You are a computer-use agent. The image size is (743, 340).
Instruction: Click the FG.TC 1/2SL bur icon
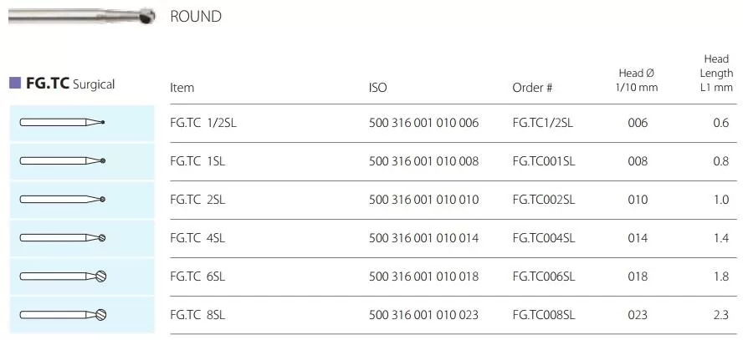pyautogui.click(x=63, y=124)
